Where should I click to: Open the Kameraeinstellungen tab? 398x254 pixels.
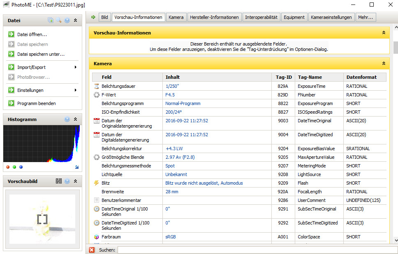coord(331,17)
